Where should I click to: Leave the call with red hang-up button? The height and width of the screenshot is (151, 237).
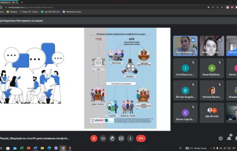(x=141, y=138)
